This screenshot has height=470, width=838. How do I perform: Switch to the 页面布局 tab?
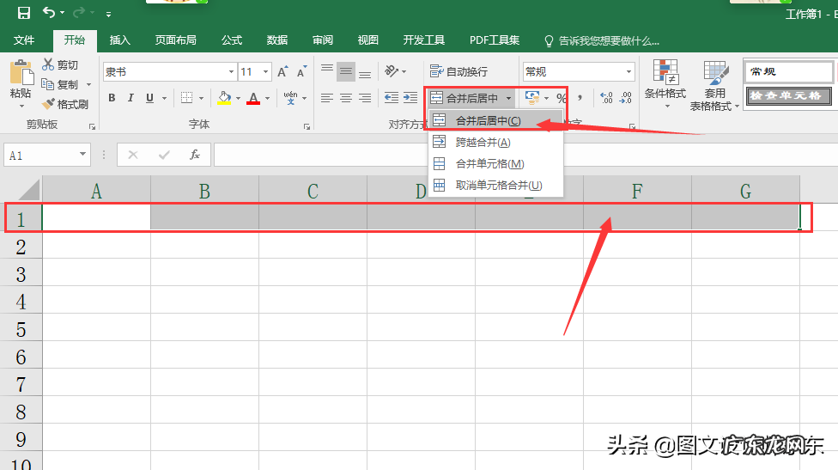pyautogui.click(x=176, y=40)
